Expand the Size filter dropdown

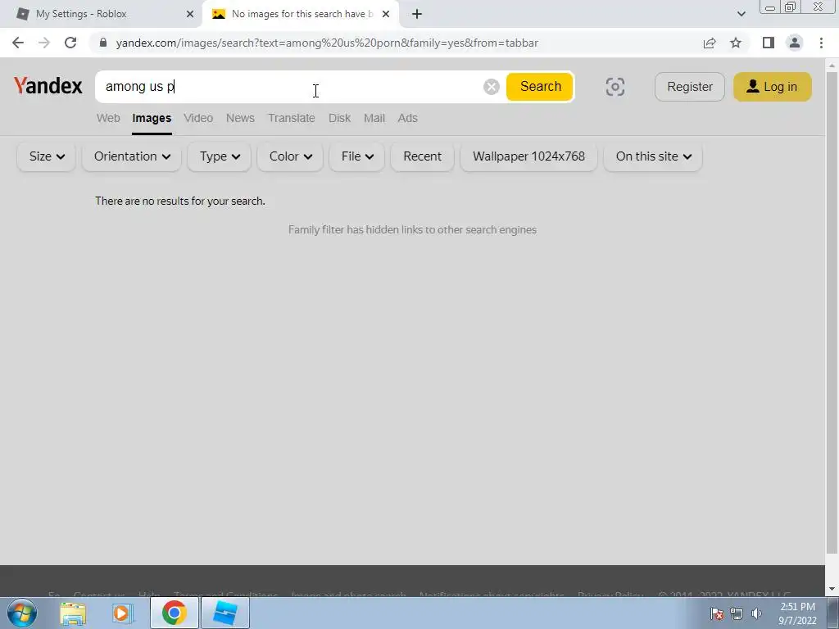[x=46, y=156]
